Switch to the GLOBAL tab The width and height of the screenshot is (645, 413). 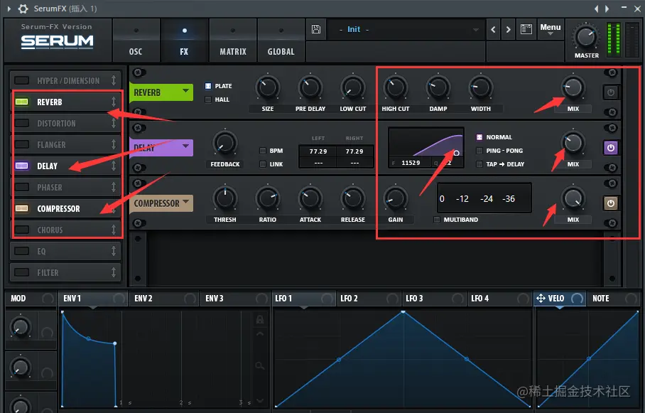(x=281, y=41)
